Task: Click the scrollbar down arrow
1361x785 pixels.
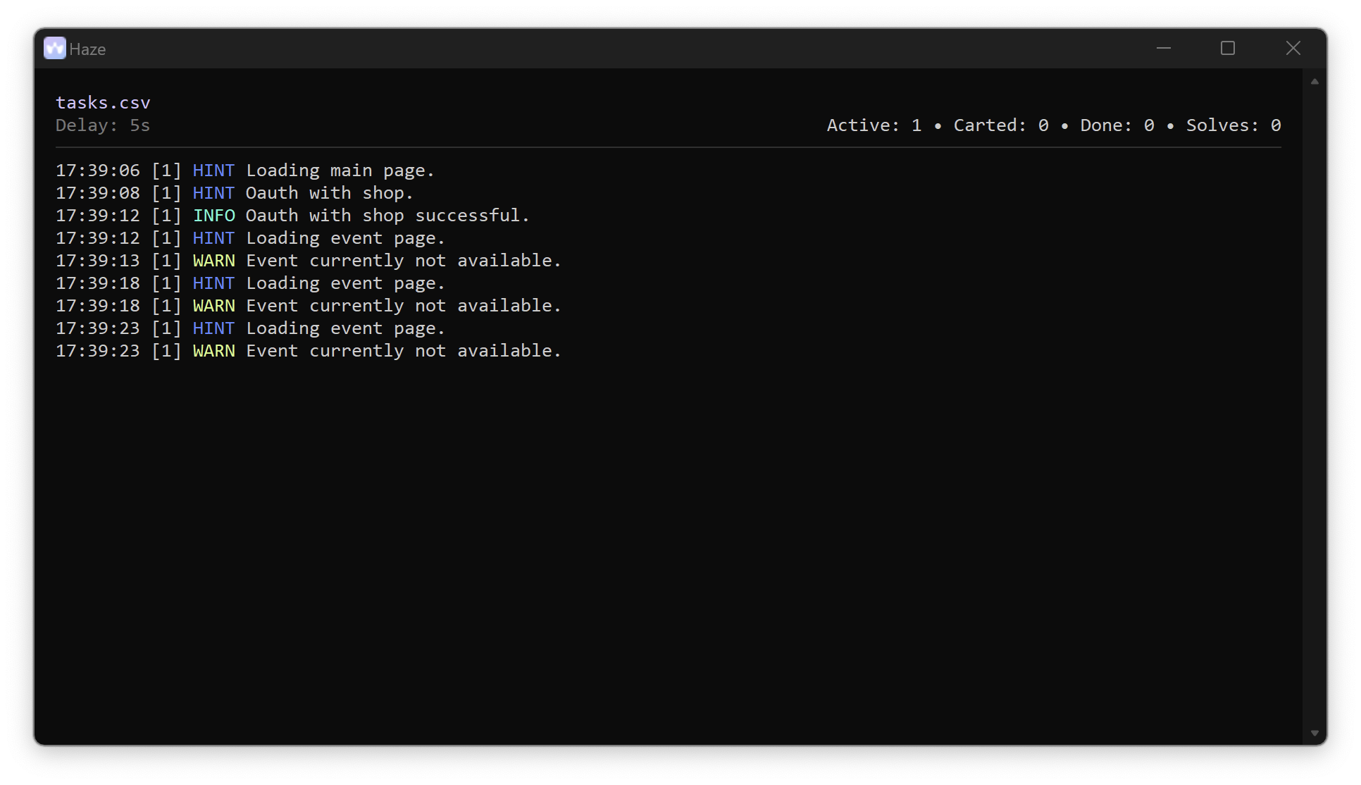Action: point(1315,733)
